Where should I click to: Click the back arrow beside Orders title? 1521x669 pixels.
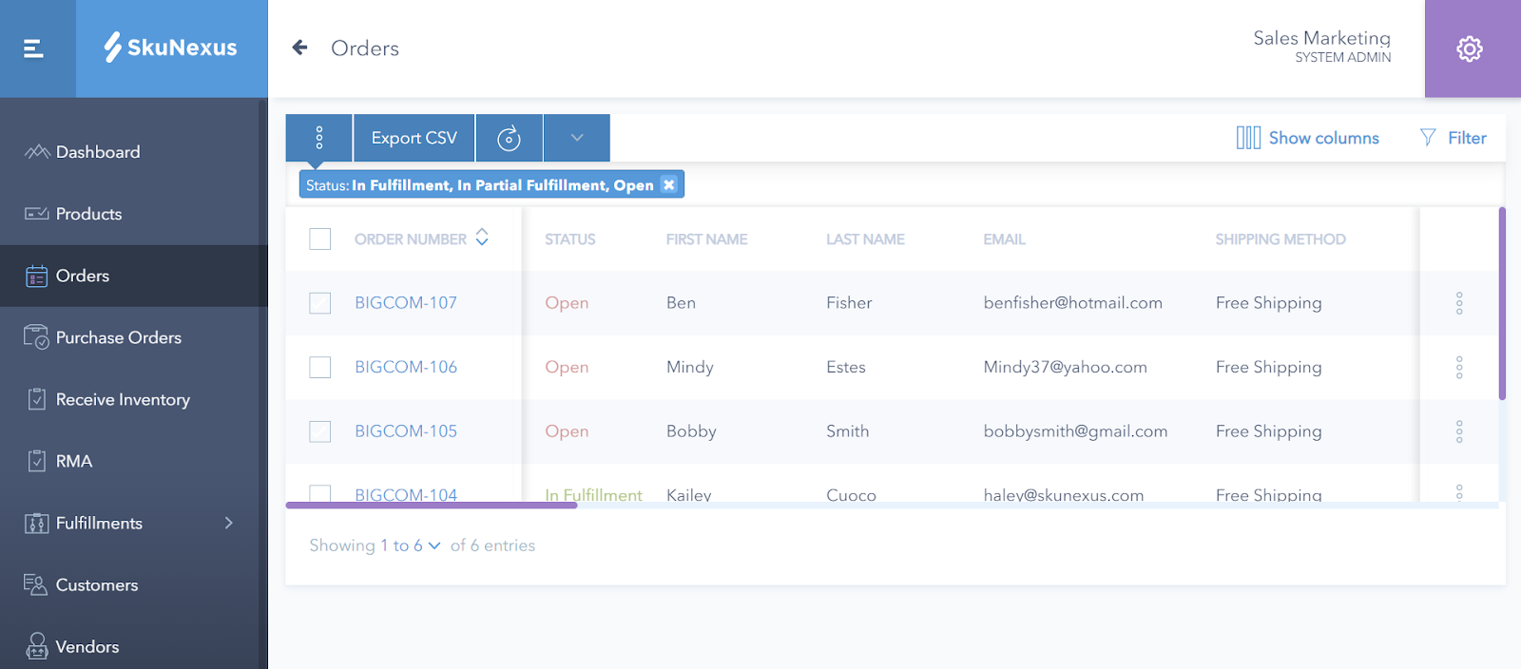pos(300,48)
